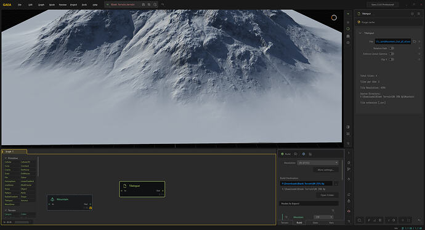
Task: Open the Resolution dropdown in build panel
Action: pos(318,163)
